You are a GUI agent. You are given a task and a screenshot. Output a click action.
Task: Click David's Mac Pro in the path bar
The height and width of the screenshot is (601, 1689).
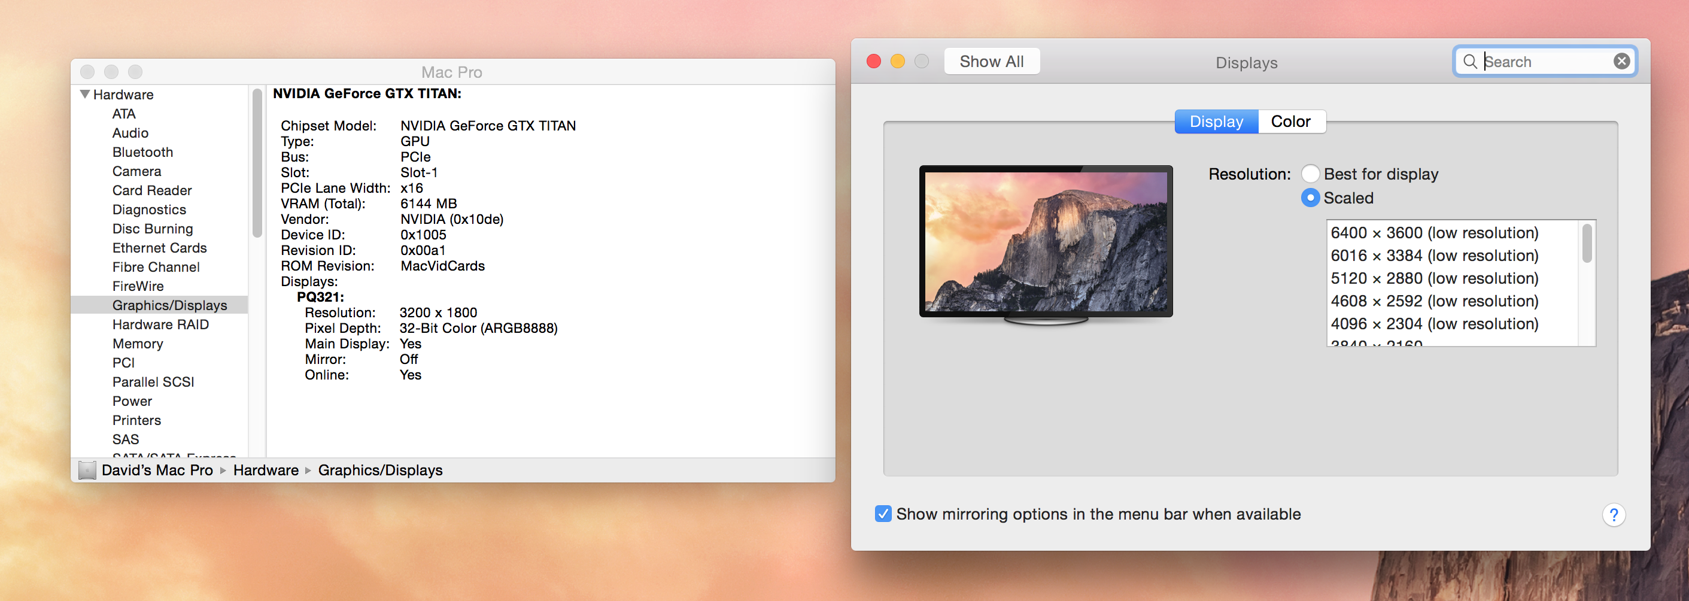tap(157, 471)
